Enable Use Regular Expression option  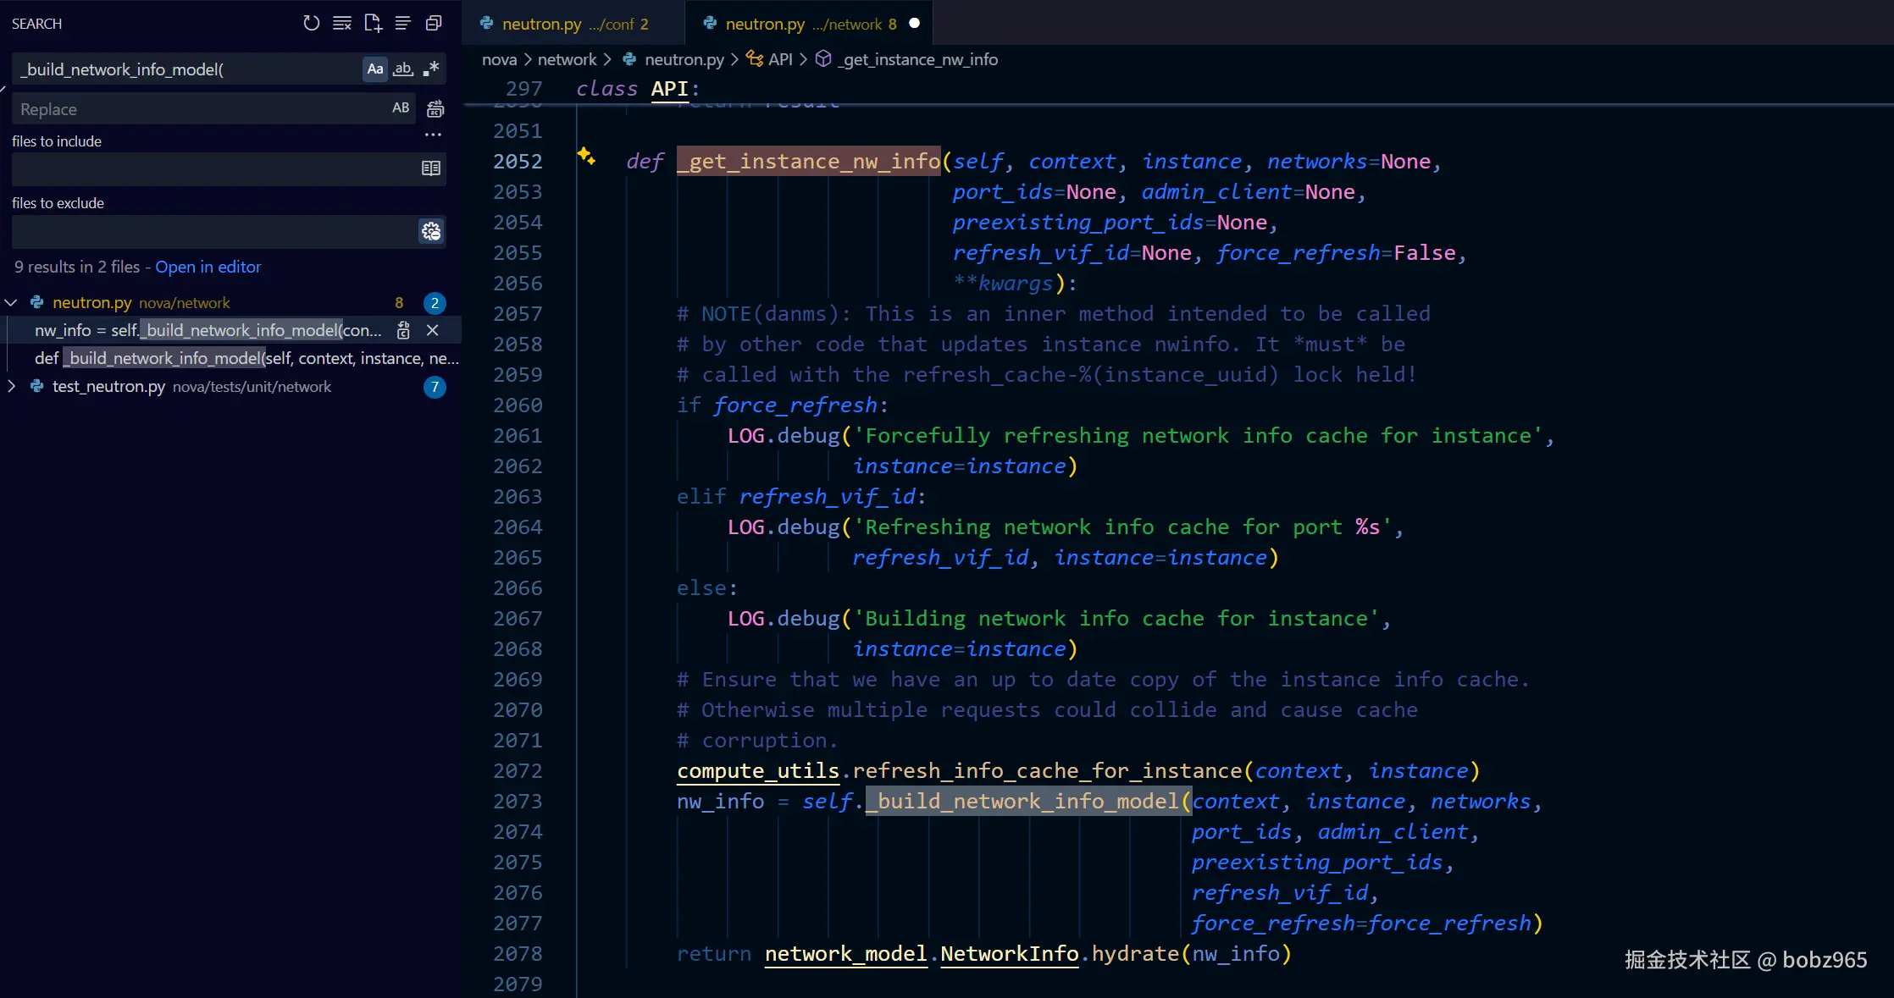431,69
